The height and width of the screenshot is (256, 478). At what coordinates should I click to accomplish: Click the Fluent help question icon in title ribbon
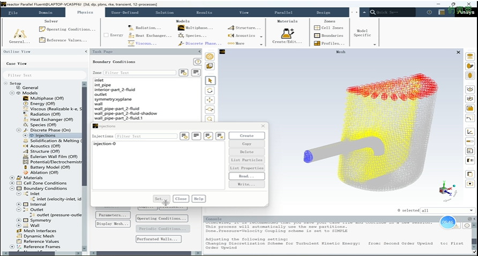pos(429,12)
